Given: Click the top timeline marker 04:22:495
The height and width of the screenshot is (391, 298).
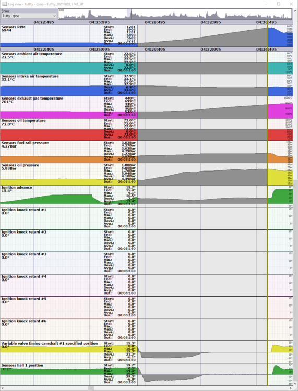Looking at the screenshot, I should 44,22.
